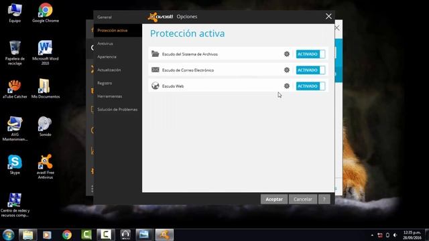
Task: Toggle Escudo del Sistema de Archivos switch
Action: point(310,54)
